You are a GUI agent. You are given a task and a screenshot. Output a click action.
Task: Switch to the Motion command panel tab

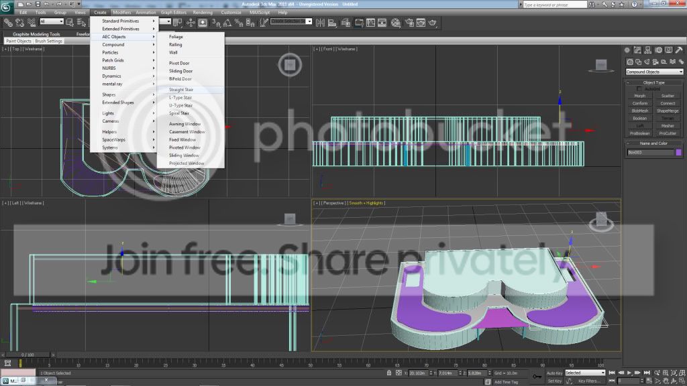coord(658,50)
